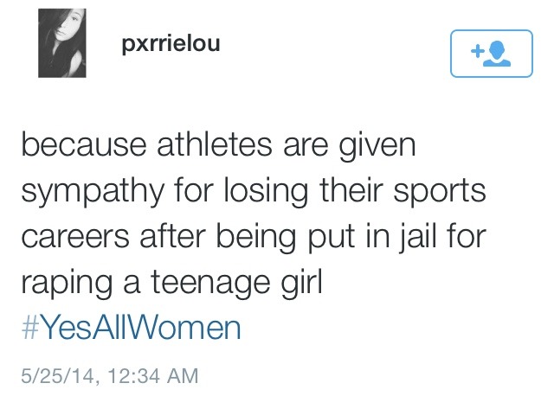
Task: Click the word 'given' in the tweet
Action: pyautogui.click(x=377, y=146)
